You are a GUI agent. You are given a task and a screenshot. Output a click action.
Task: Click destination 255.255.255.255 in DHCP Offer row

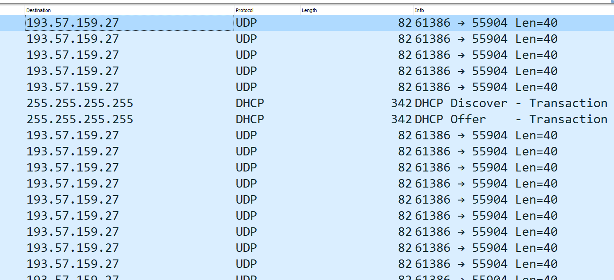coord(80,119)
